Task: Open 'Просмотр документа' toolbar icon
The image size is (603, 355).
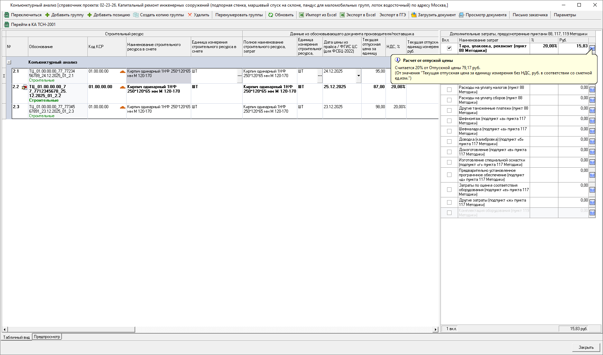Action: 461,15
